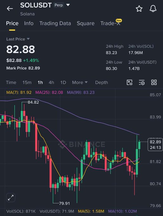Tap the Perp contract label

pos(59,5)
